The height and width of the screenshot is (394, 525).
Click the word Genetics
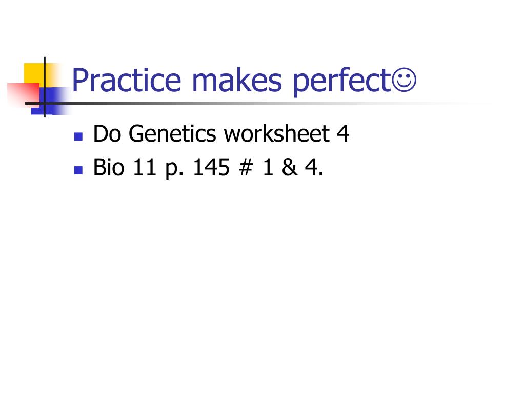172,134
